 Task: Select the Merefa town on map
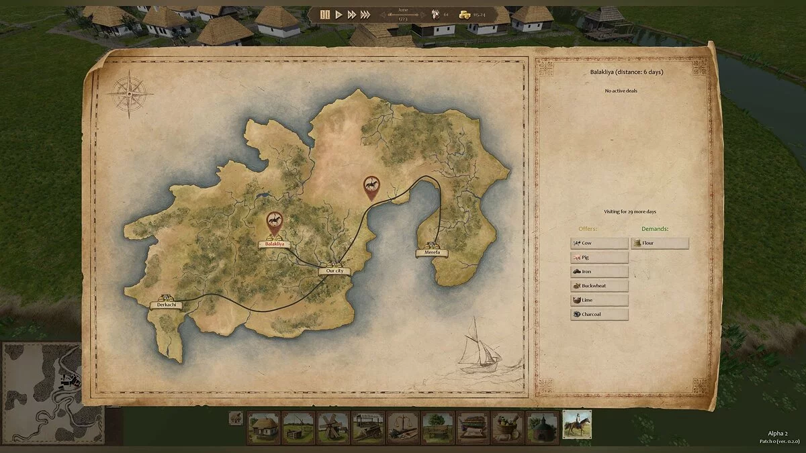click(x=431, y=252)
